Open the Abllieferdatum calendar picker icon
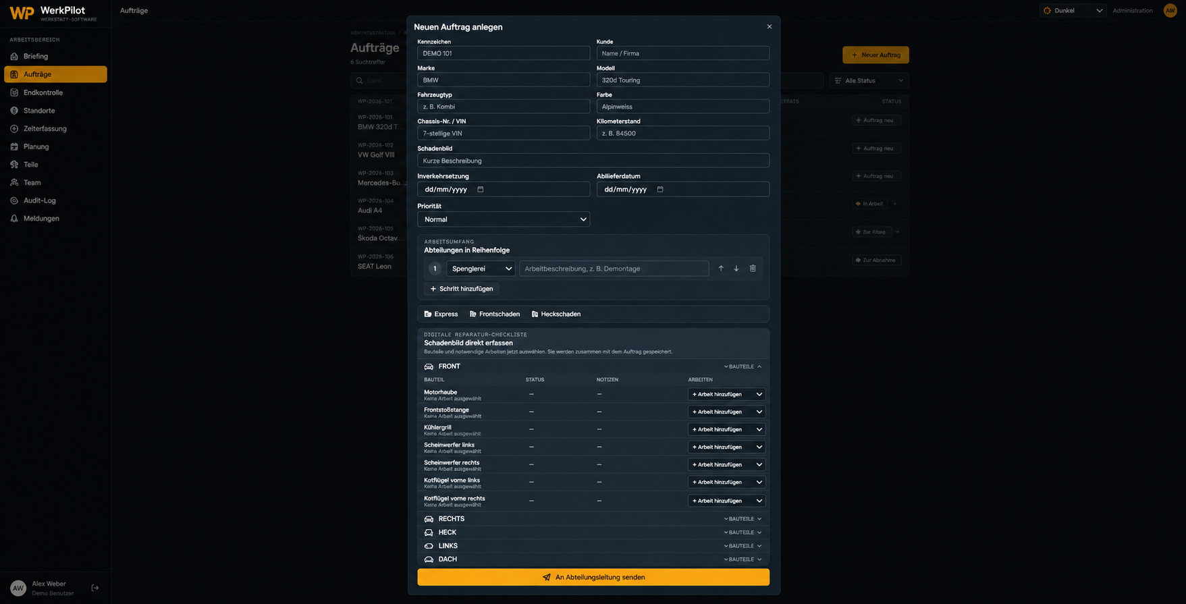The height and width of the screenshot is (604, 1186). [x=660, y=190]
